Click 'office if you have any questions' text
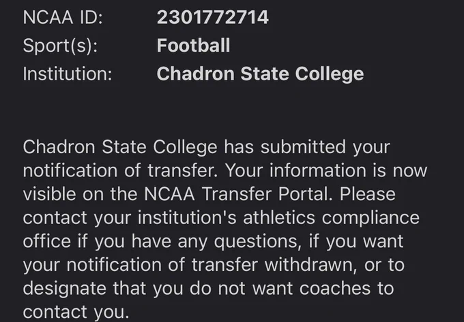This screenshot has width=464, height=322. pyautogui.click(x=162, y=242)
